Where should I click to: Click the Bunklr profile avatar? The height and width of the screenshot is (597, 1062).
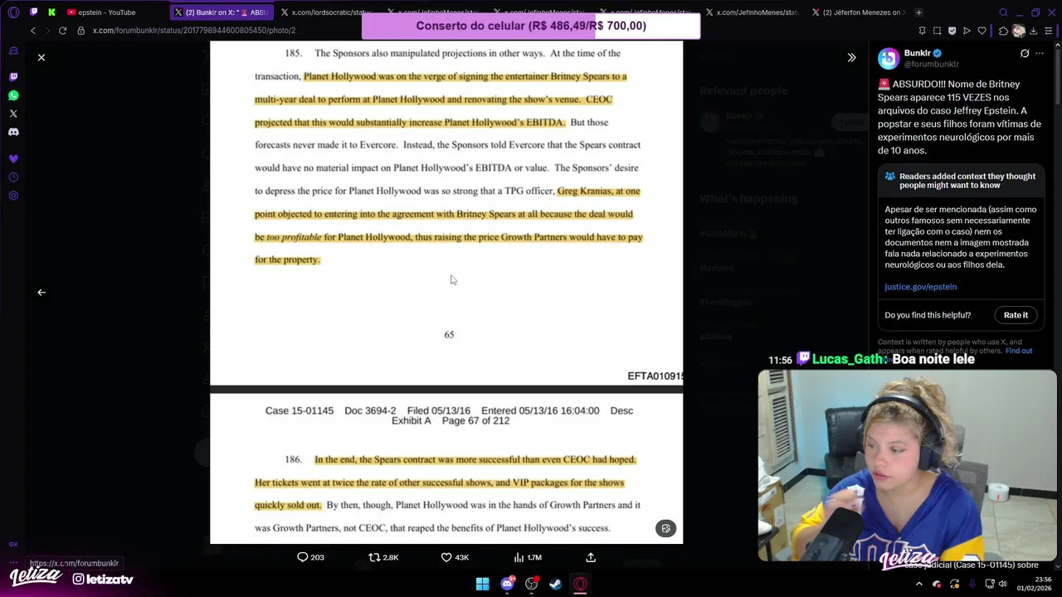[889, 58]
